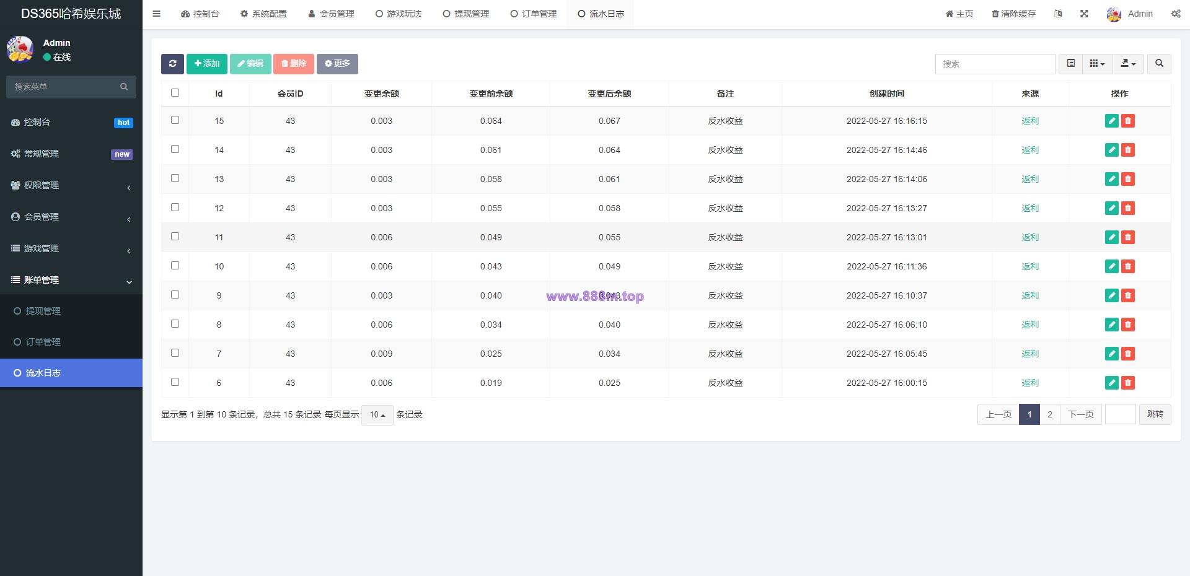The height and width of the screenshot is (576, 1190).
Task: Open the export data dropdown
Action: 1128,64
